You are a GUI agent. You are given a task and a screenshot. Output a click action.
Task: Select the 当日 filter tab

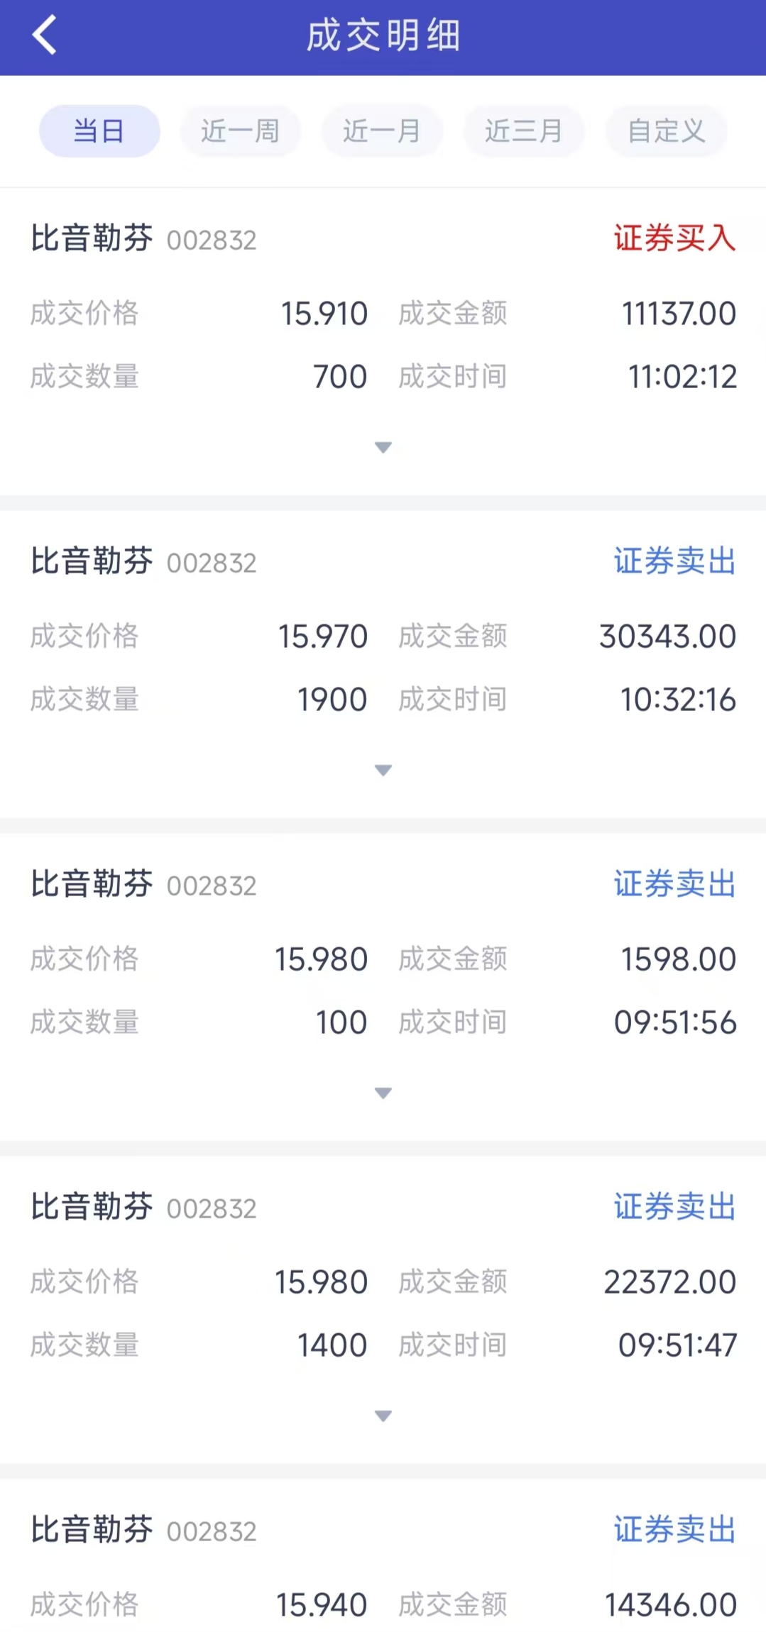(x=99, y=131)
